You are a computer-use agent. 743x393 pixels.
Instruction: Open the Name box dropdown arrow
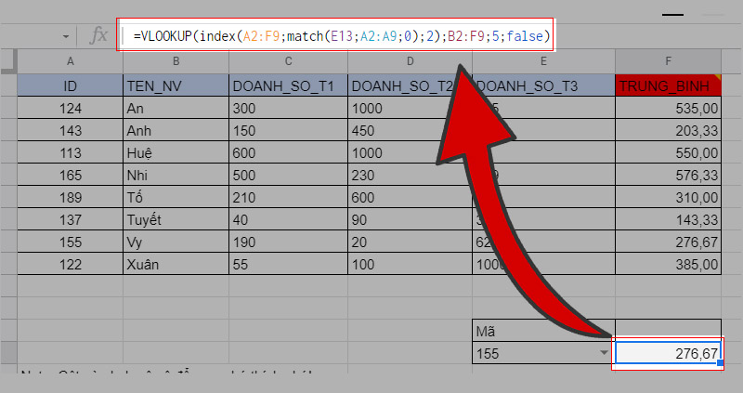[66, 36]
